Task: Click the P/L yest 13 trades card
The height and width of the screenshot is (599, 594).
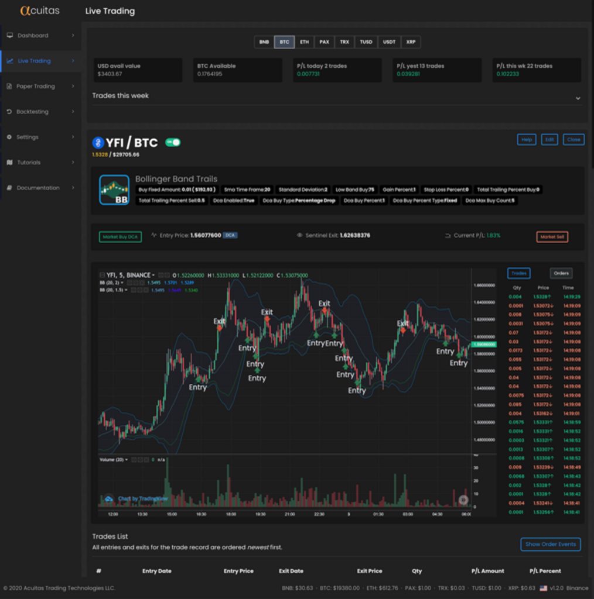Action: [x=437, y=70]
